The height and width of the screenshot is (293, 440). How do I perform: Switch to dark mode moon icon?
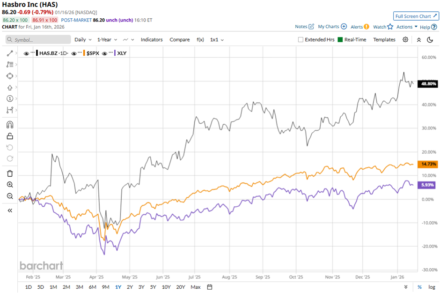pyautogui.click(x=430, y=39)
